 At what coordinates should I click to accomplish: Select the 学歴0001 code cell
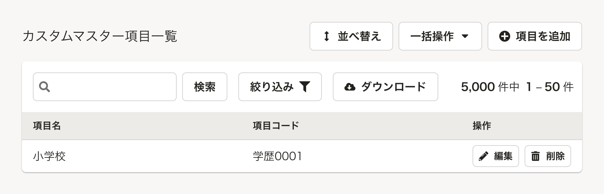(277, 156)
